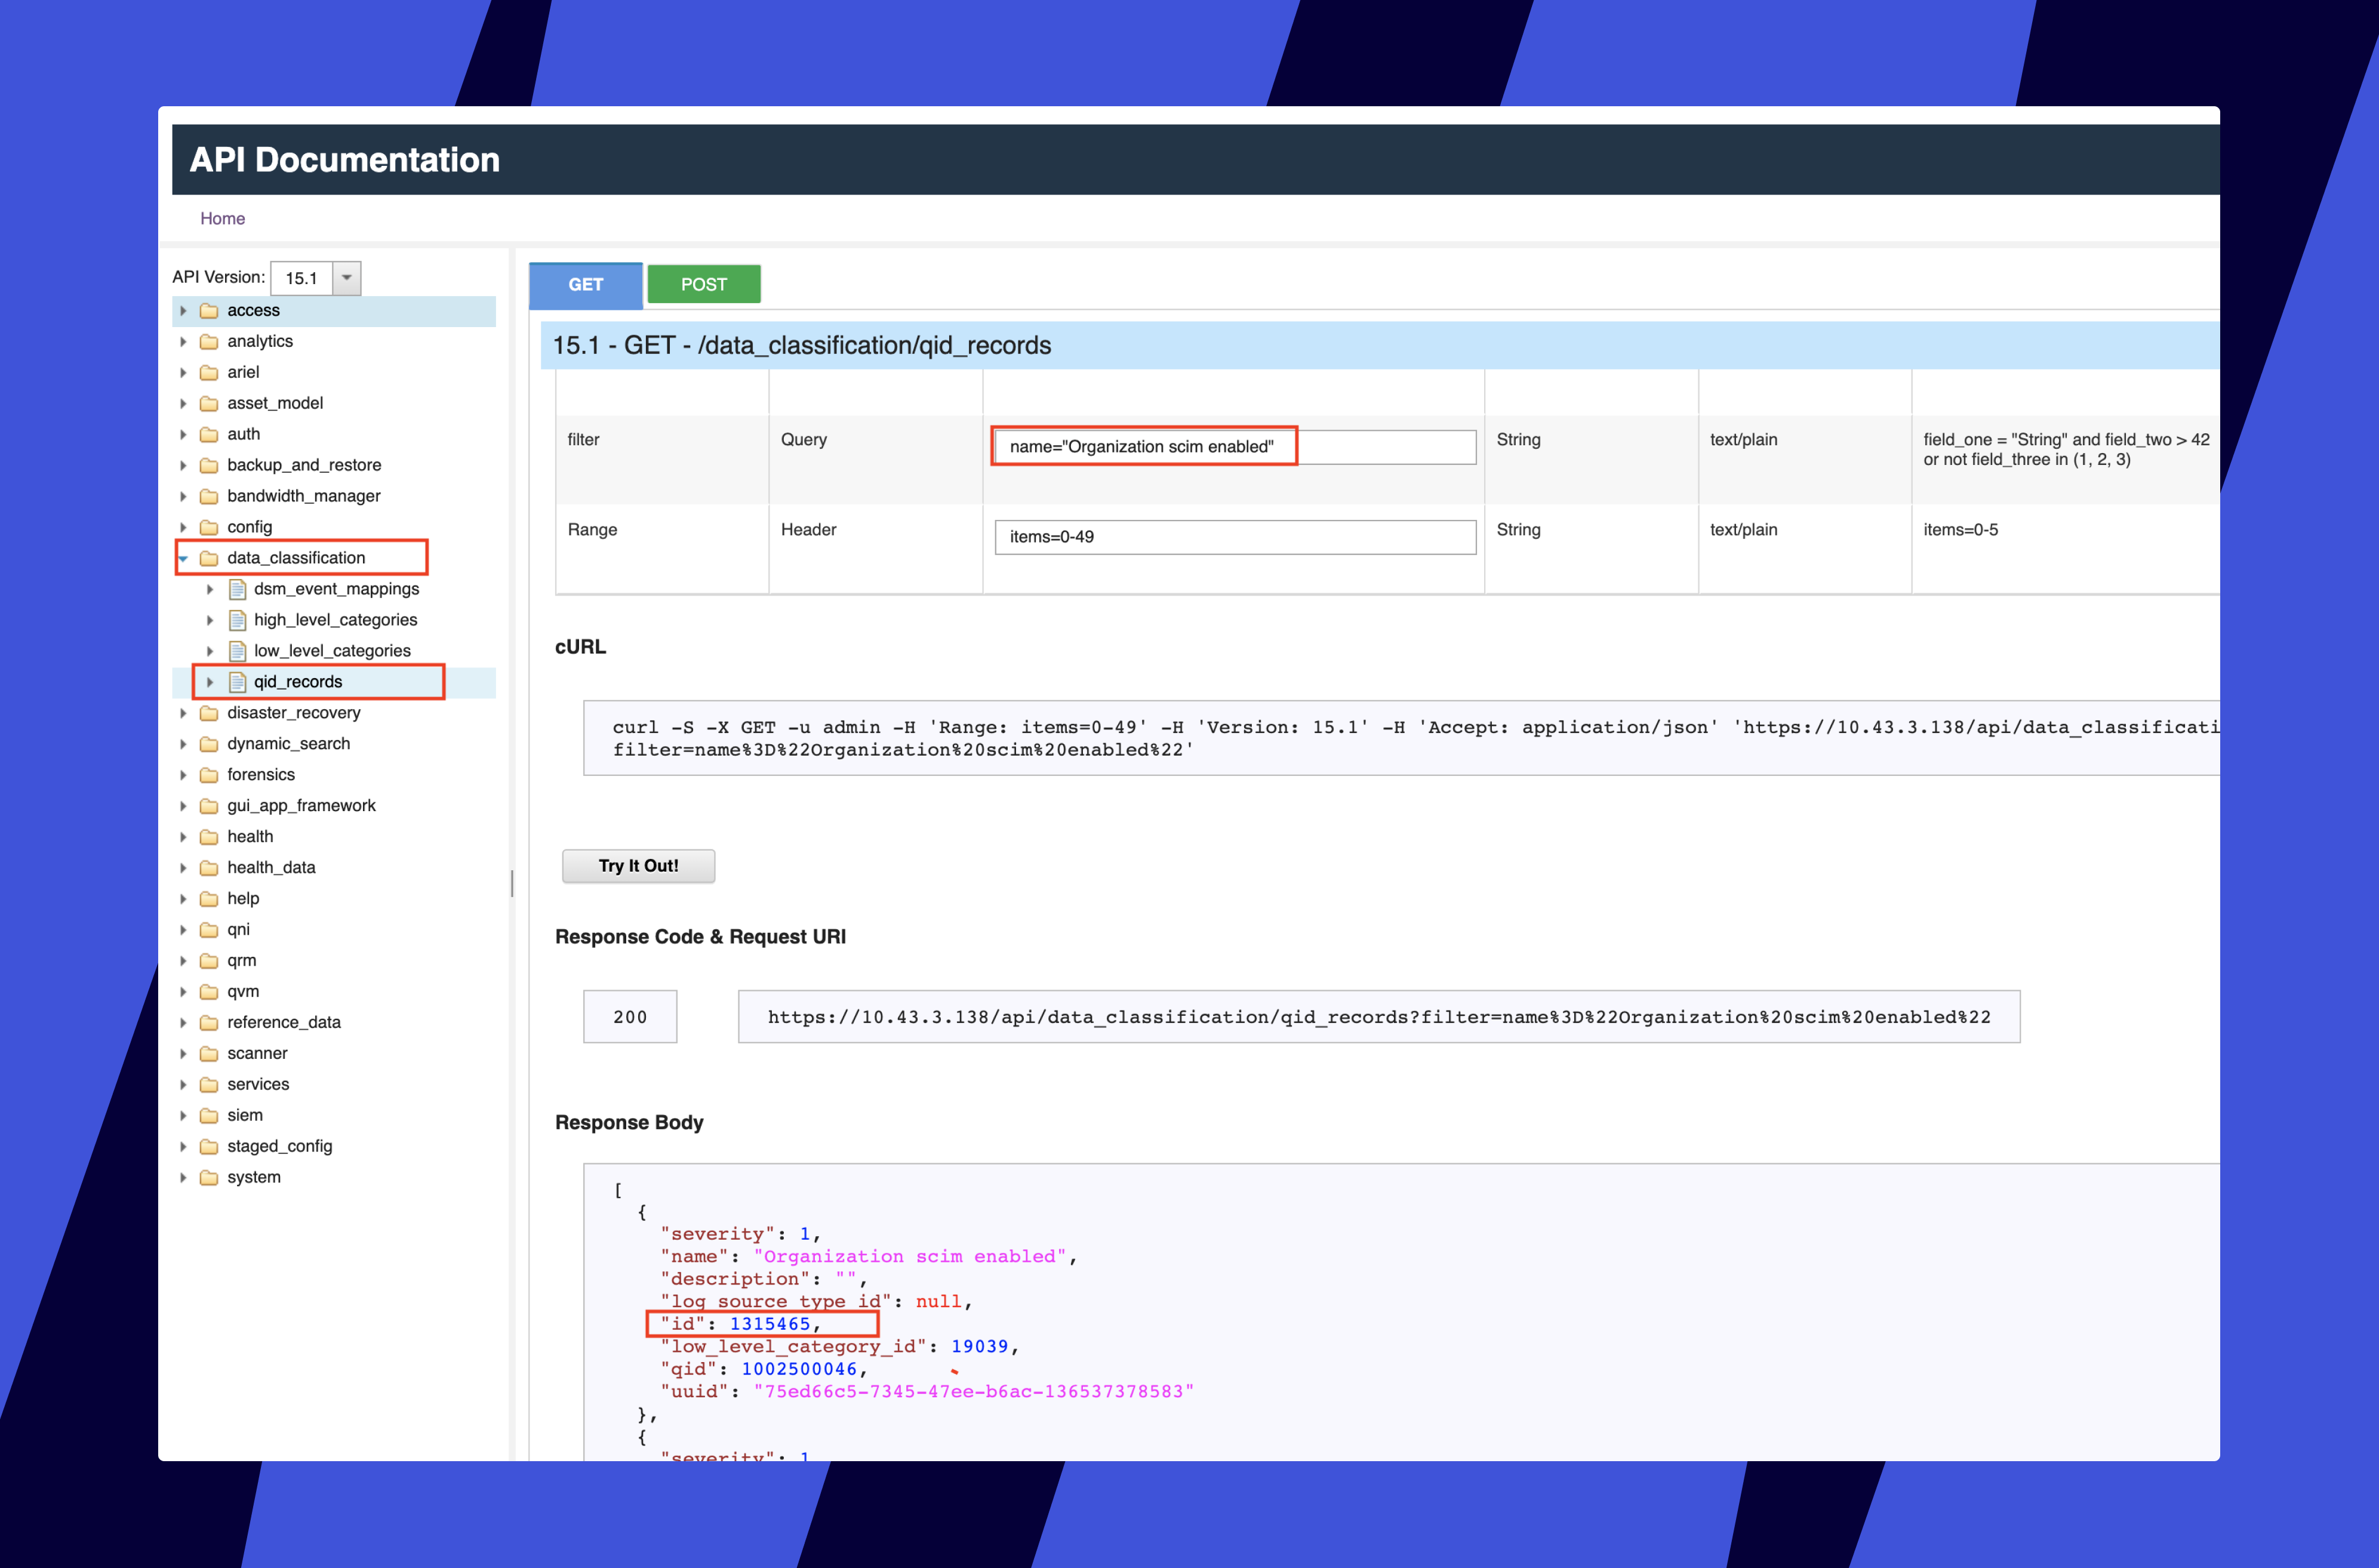Collapse the data_classification tree node
The height and width of the screenshot is (1568, 2379).
coord(184,558)
